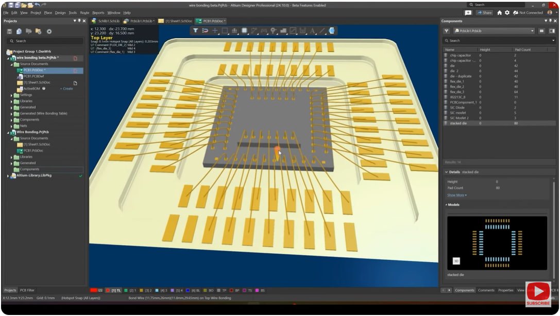Toggle the details pane icon in Components panel

(552, 31)
